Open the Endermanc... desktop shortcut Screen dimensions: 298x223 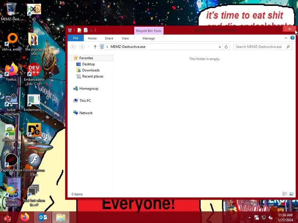pyautogui.click(x=34, y=103)
